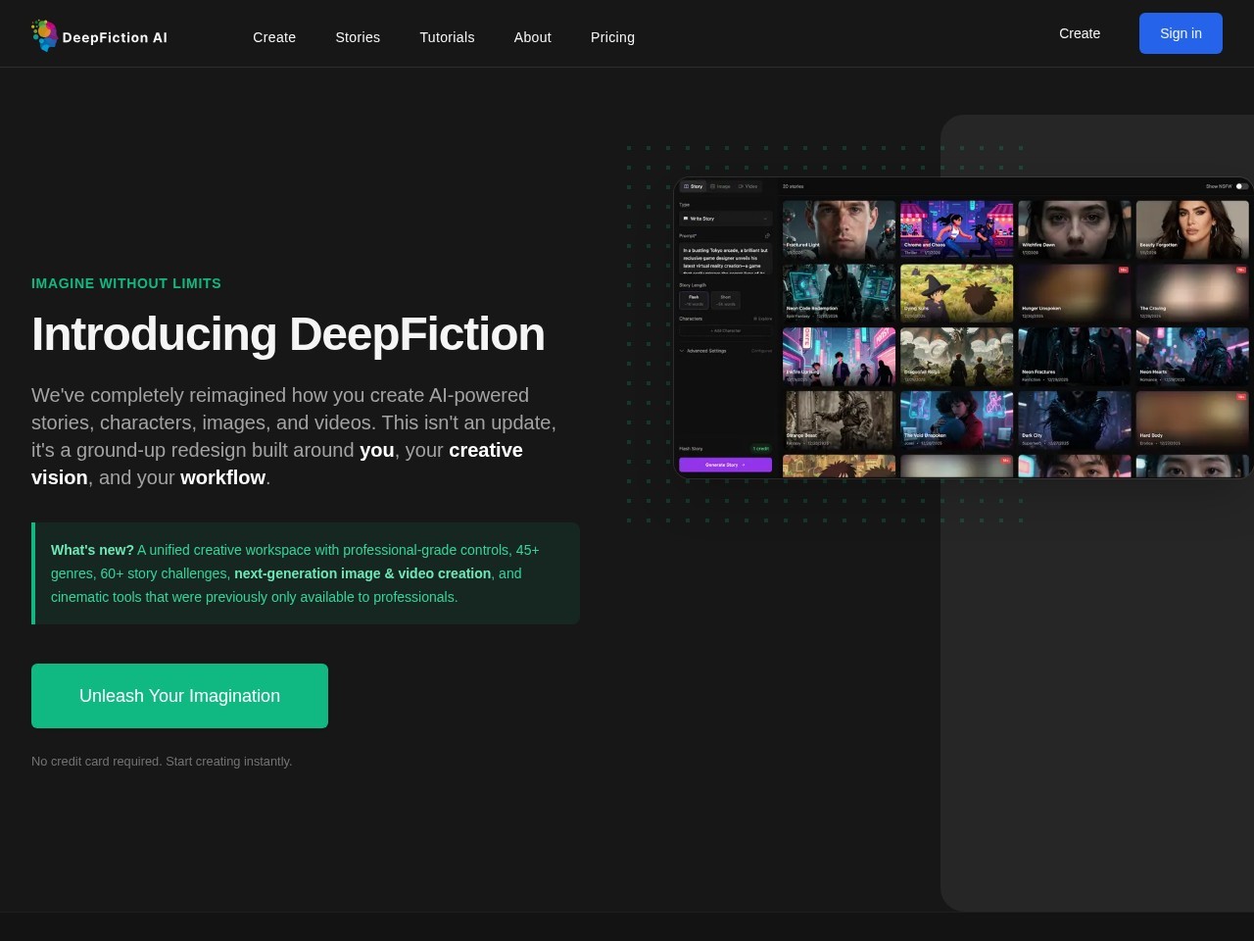Viewport: 1254px width, 941px height.
Task: View the Pricing page
Action: 612,37
